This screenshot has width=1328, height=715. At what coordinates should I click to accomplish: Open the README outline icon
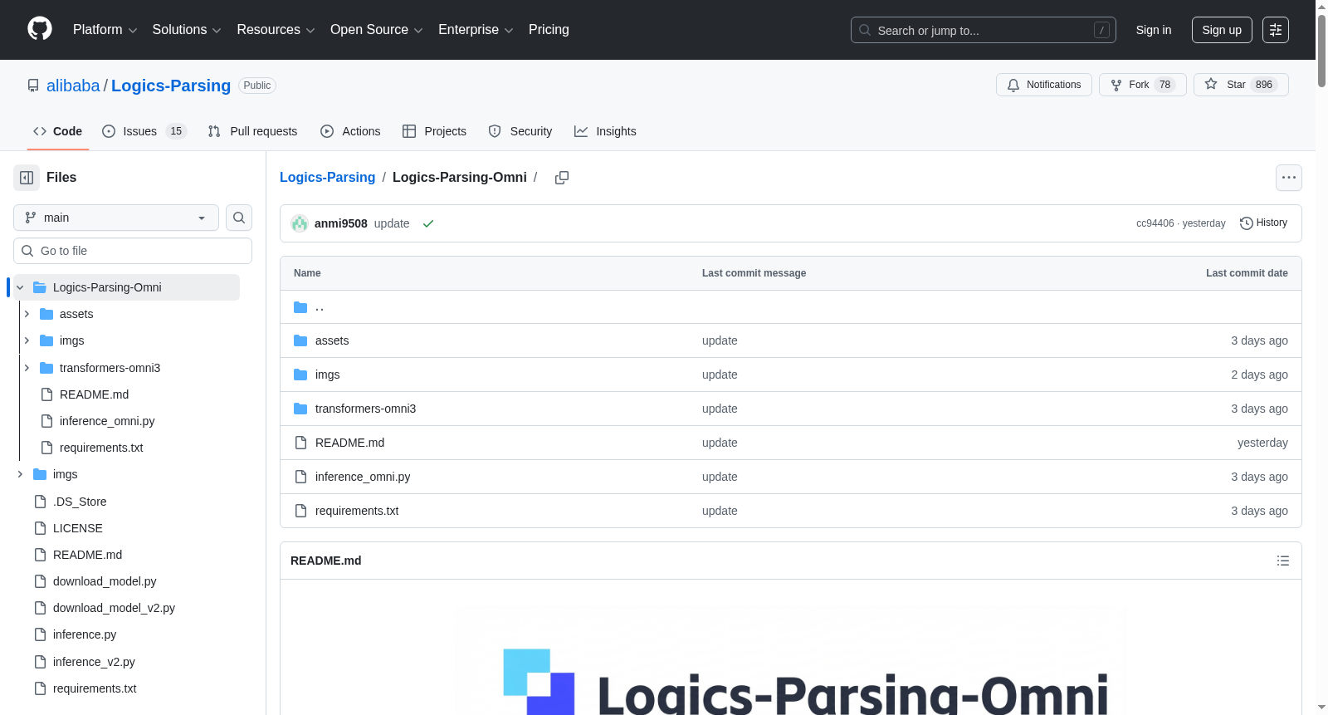coord(1283,561)
